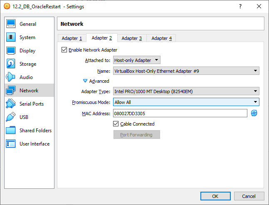Uncheck Enable Network Adapter
This screenshot has width=269, height=205.
click(64, 50)
